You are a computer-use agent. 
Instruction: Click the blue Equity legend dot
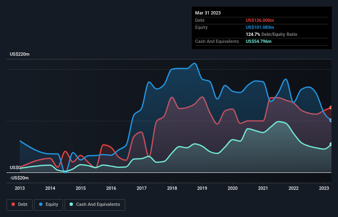41,204
